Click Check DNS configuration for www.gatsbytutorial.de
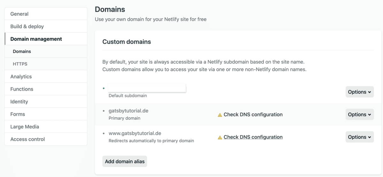The width and height of the screenshot is (383, 177). pyautogui.click(x=253, y=137)
